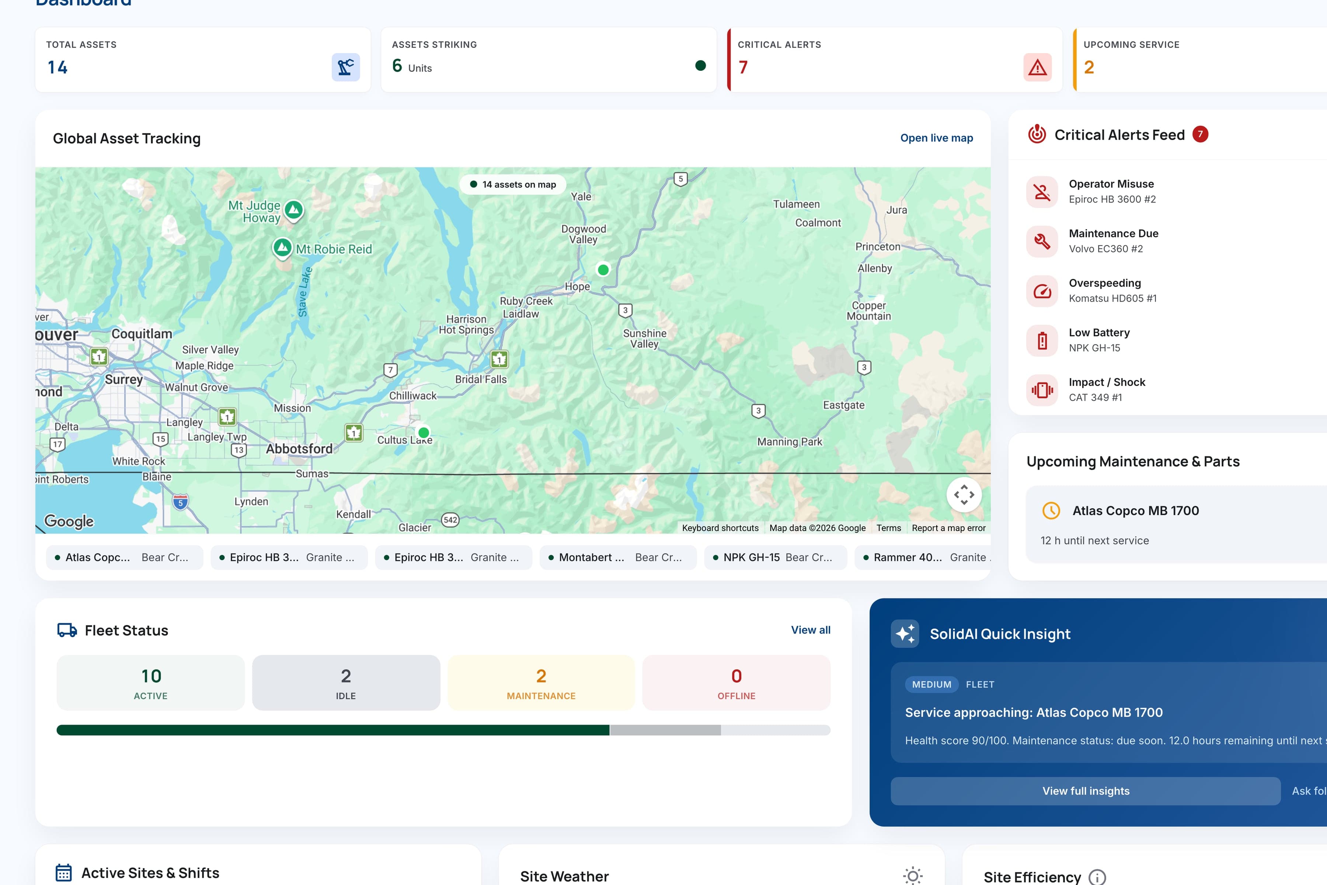Select the Atlas Copc... Bear Cr... asset chip
Image resolution: width=1327 pixels, height=885 pixels.
tap(125, 557)
